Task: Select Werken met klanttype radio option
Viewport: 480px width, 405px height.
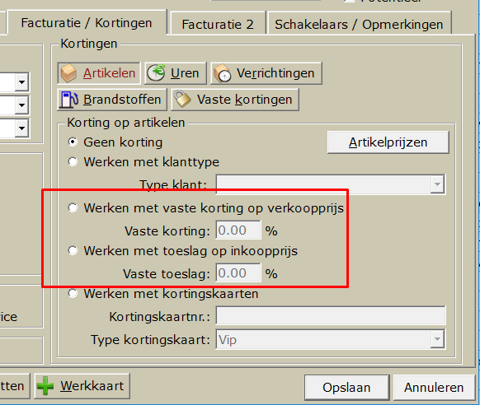Action: [73, 161]
